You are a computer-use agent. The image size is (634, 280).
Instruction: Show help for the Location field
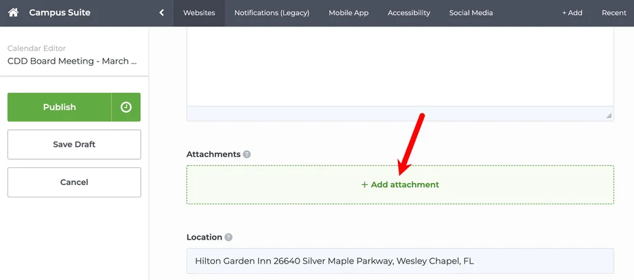pos(228,238)
